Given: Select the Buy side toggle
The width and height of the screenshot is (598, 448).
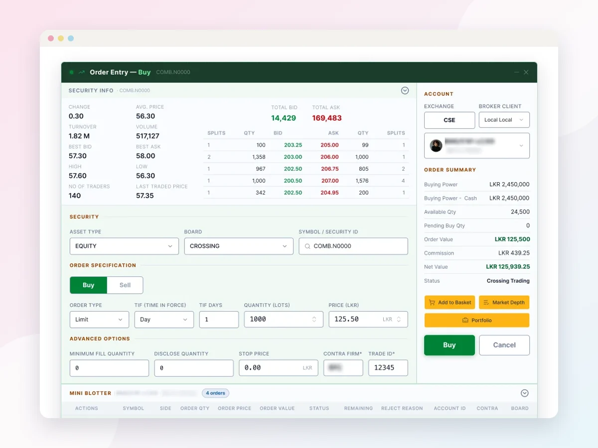Looking at the screenshot, I should coord(89,285).
